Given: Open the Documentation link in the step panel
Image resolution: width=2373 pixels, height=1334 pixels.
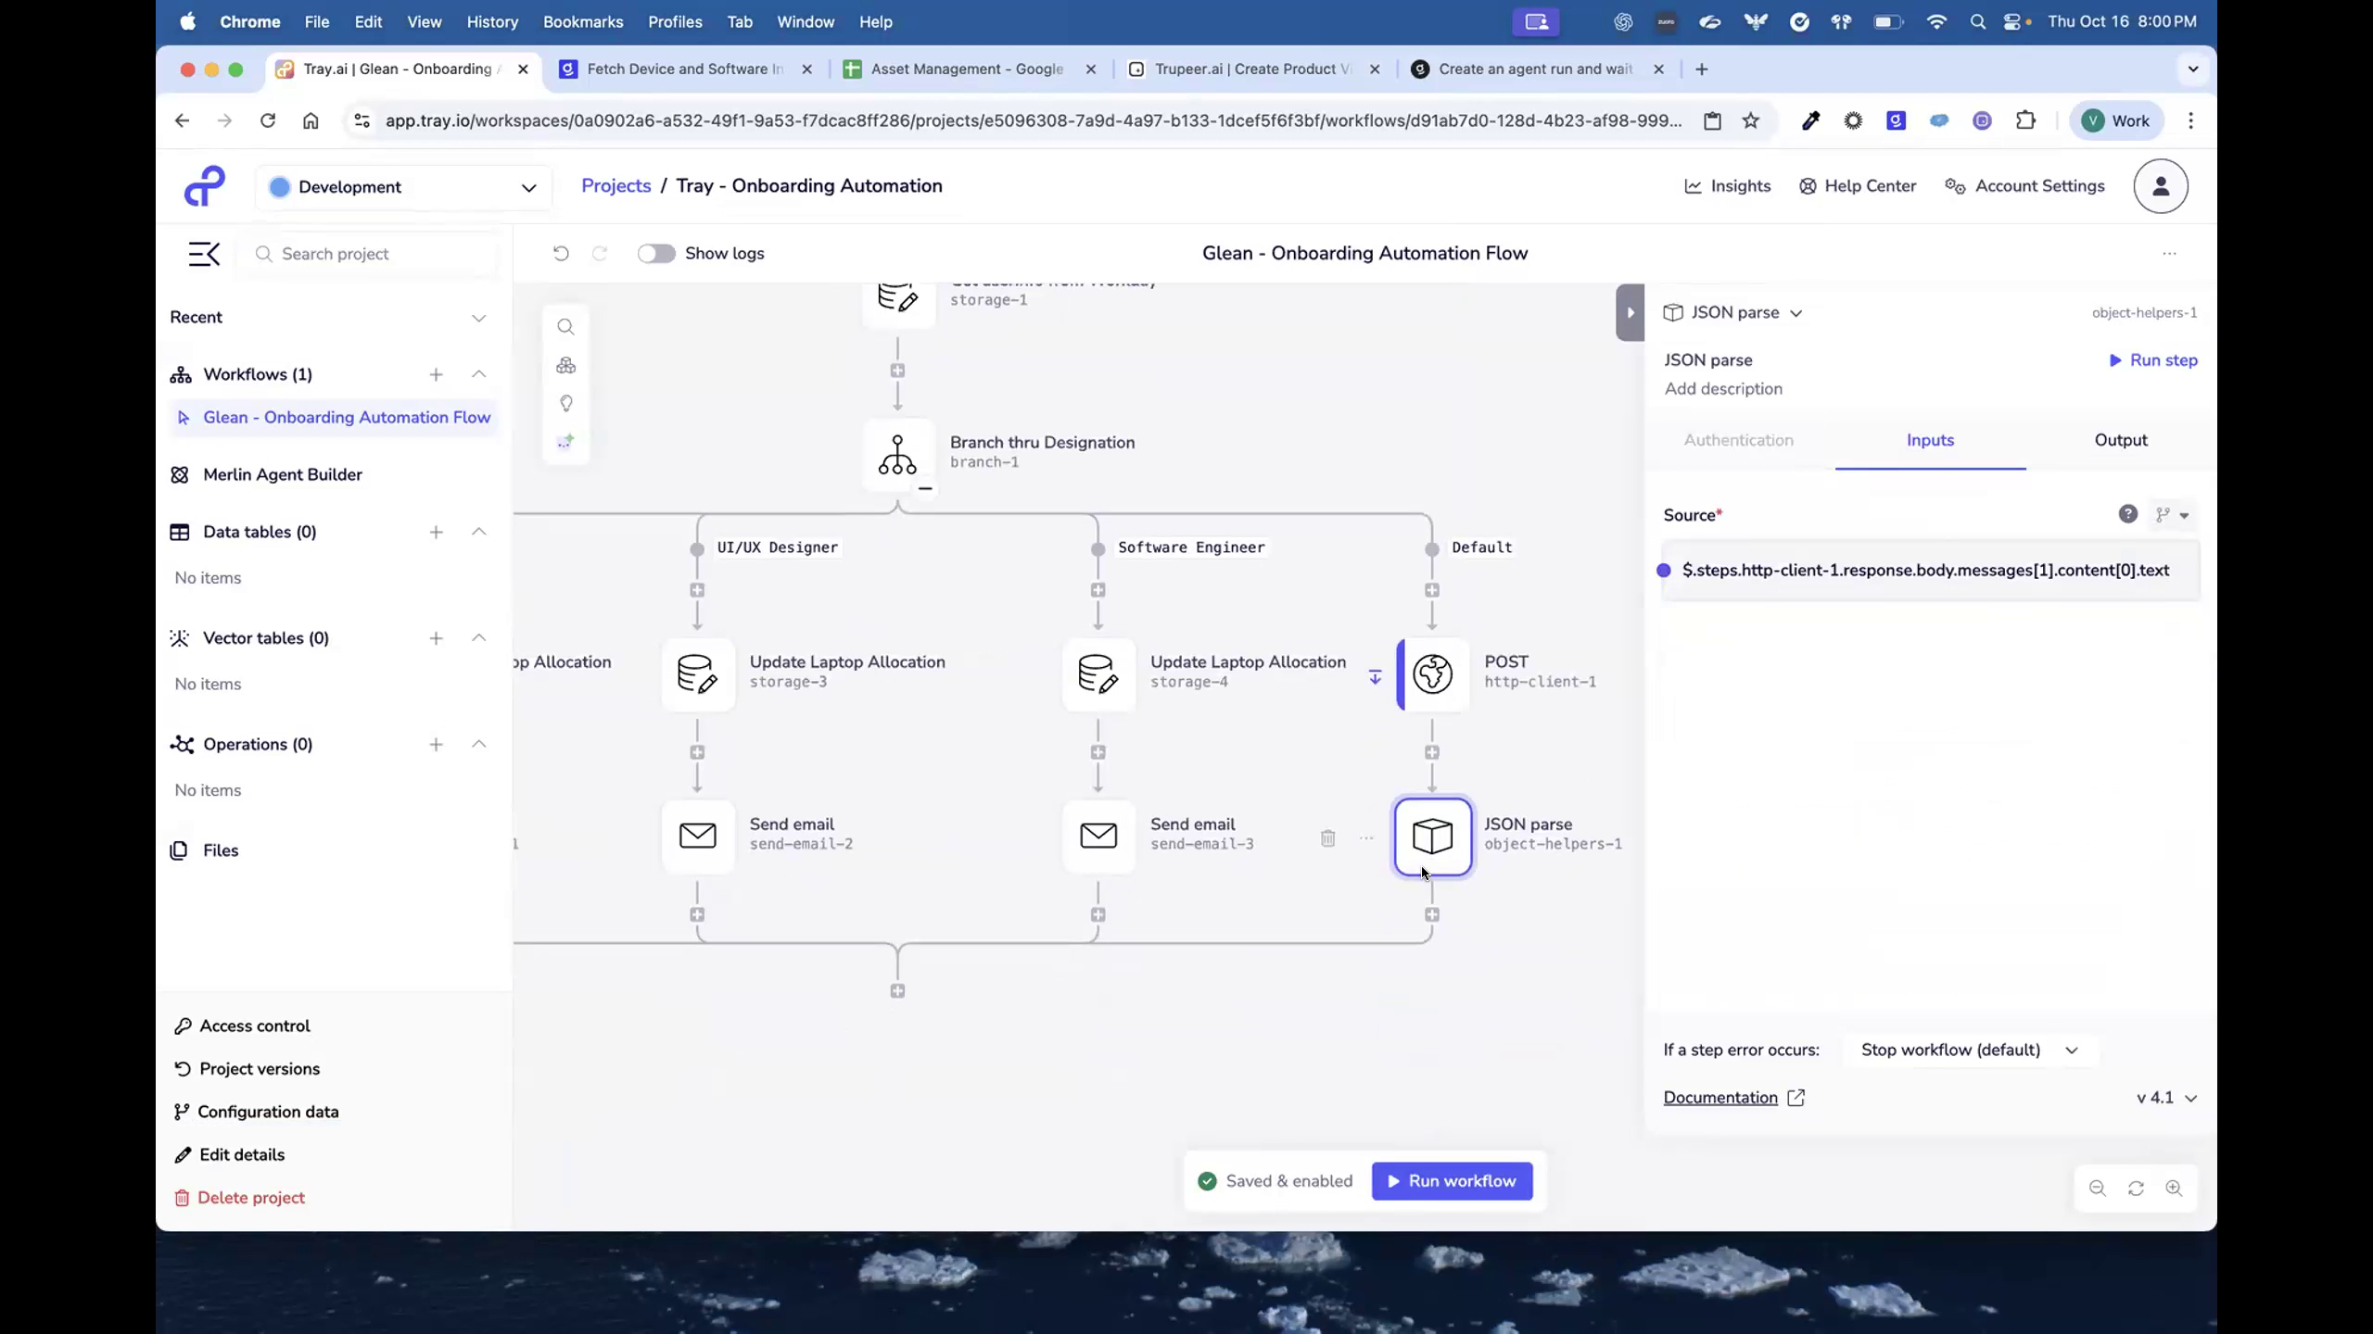Looking at the screenshot, I should (x=1721, y=1098).
